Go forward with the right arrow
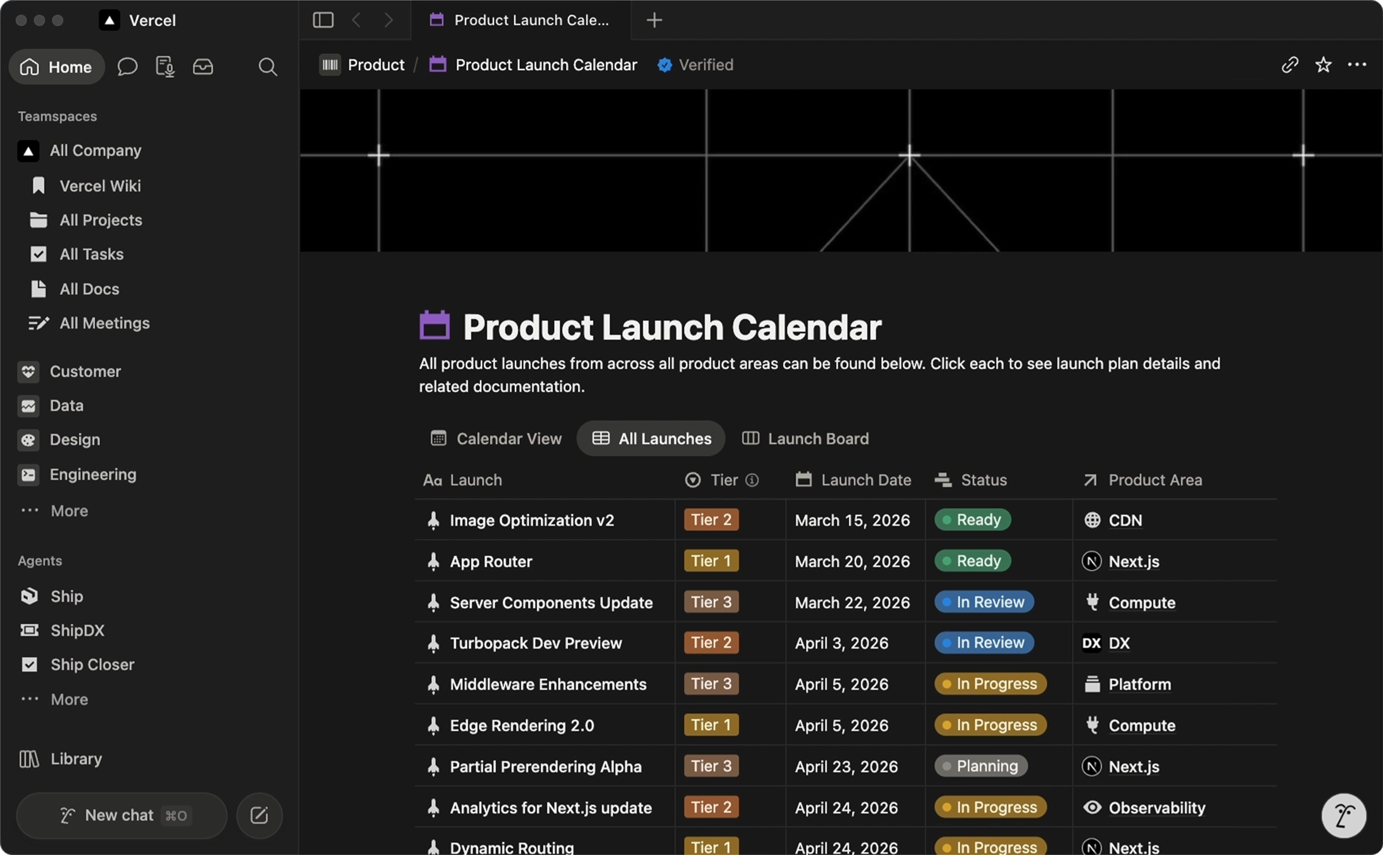The height and width of the screenshot is (855, 1383). 389,21
